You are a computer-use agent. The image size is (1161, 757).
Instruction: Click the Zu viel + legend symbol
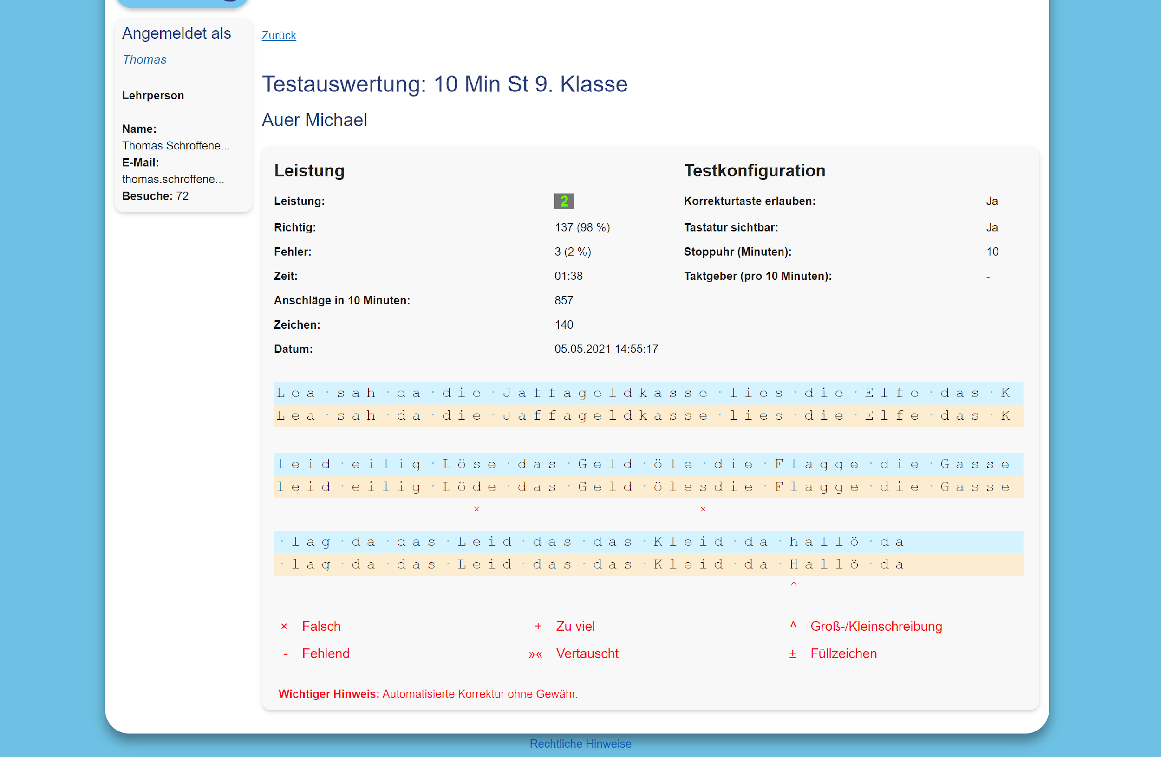(538, 626)
